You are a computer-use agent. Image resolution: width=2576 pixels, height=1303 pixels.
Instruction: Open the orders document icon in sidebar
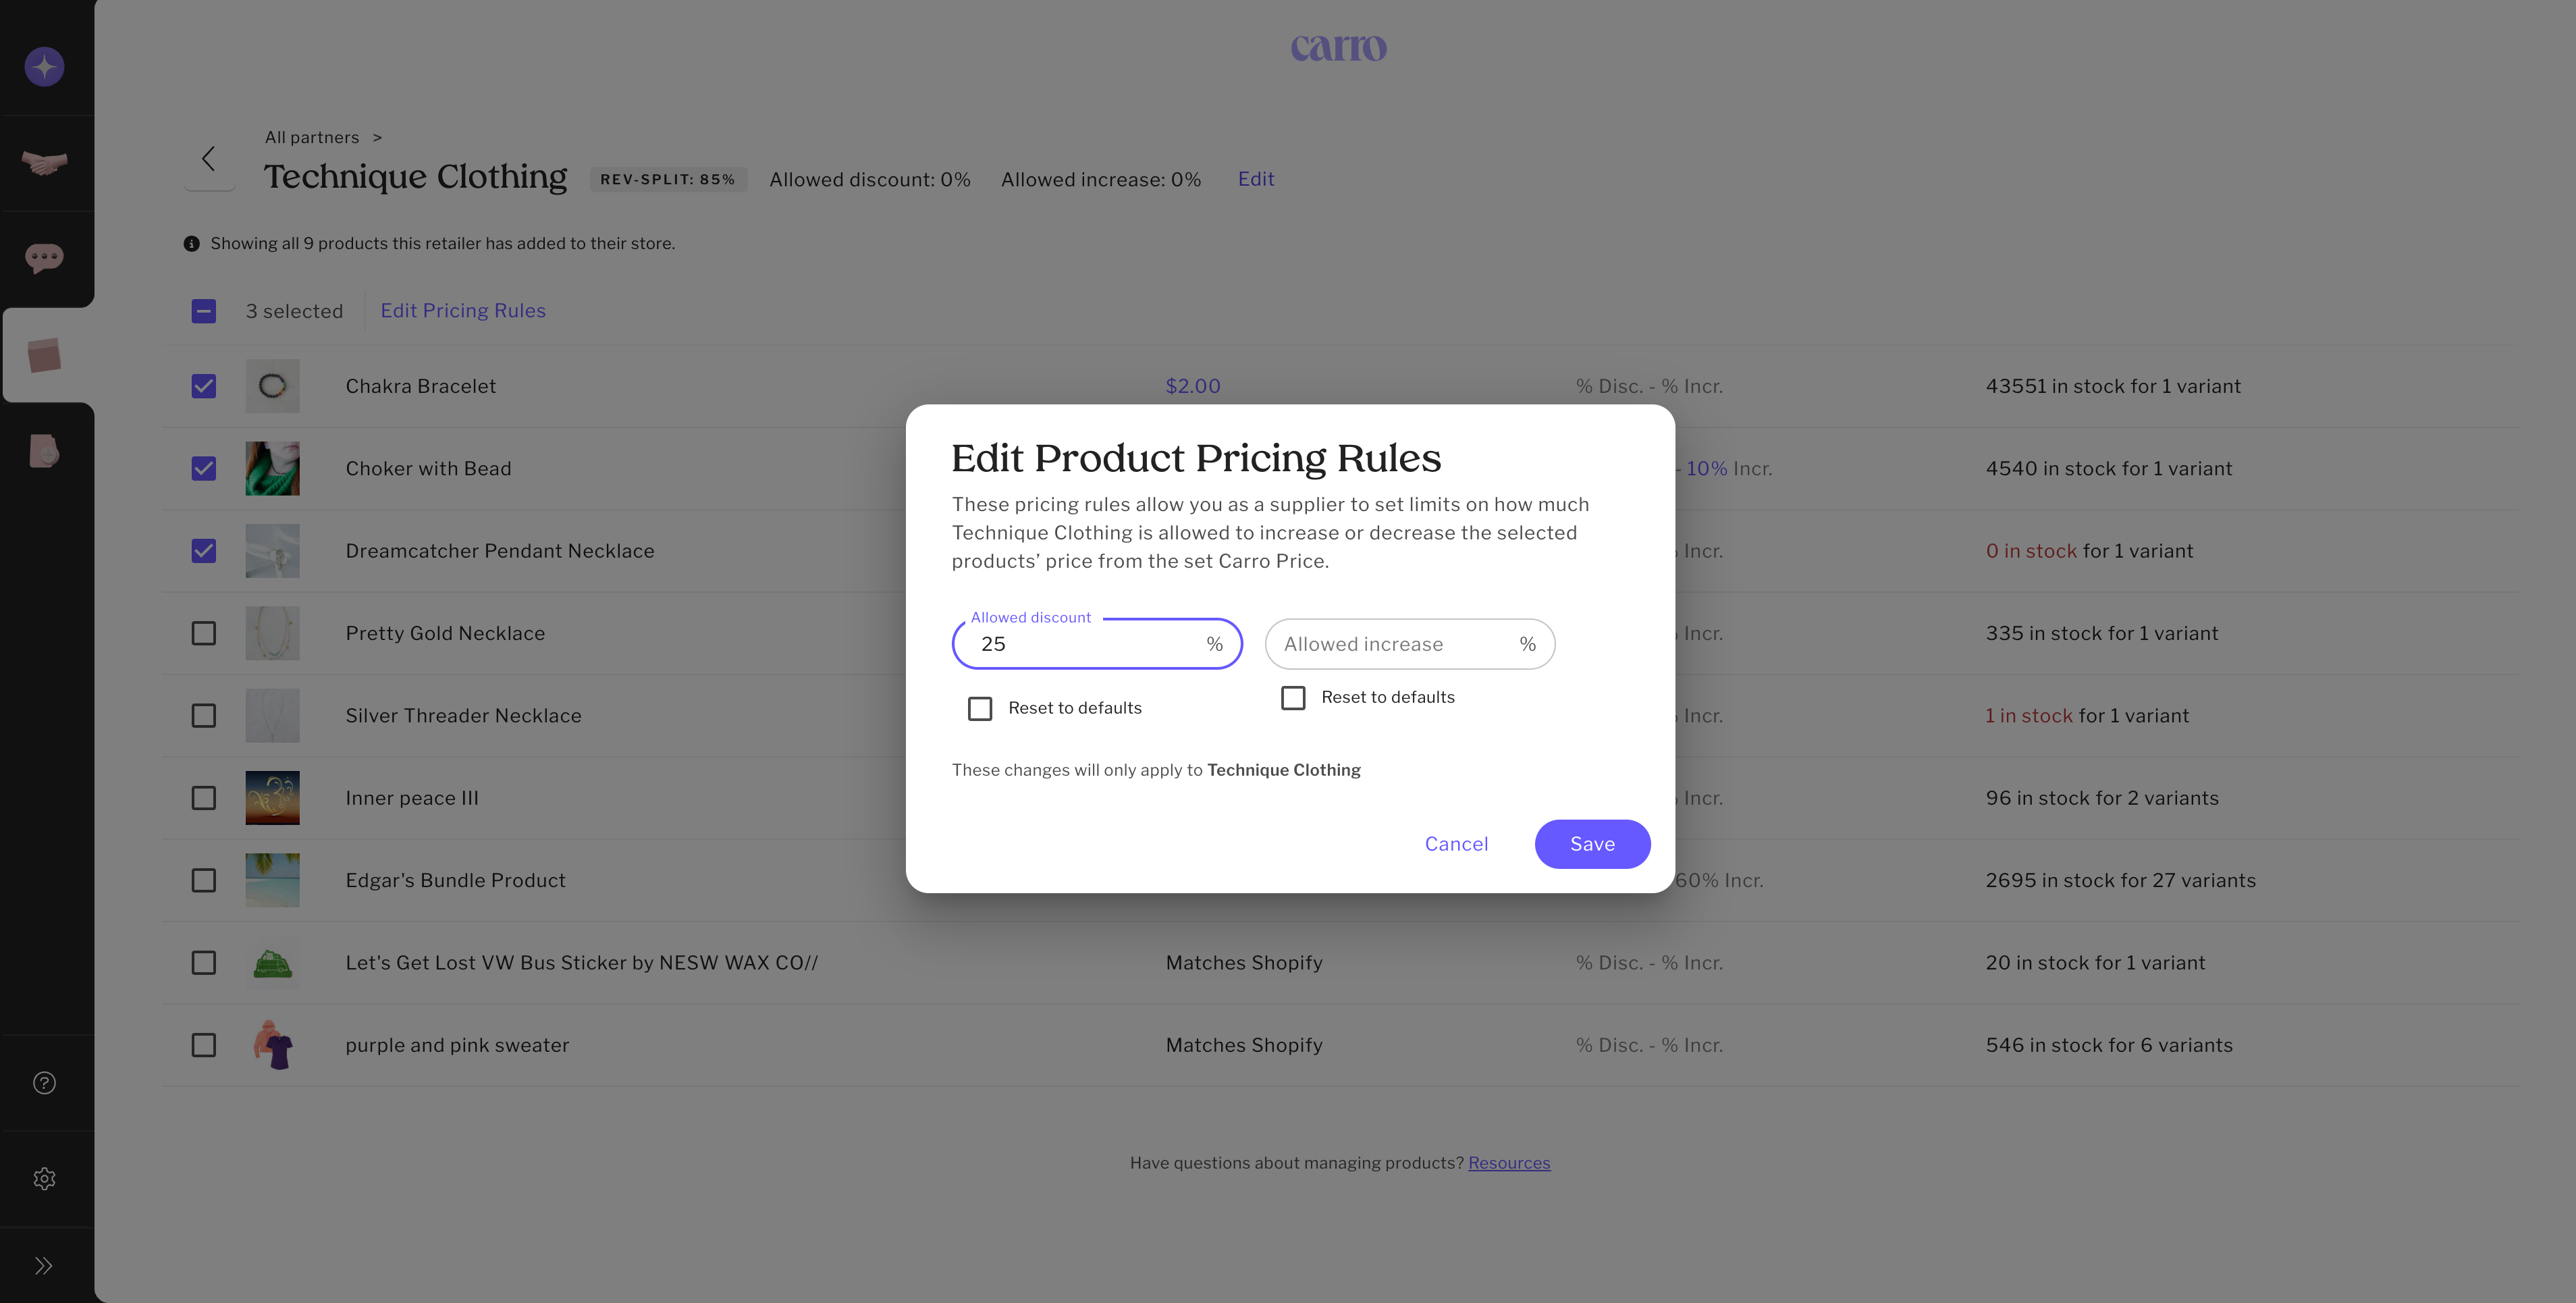pyautogui.click(x=44, y=451)
